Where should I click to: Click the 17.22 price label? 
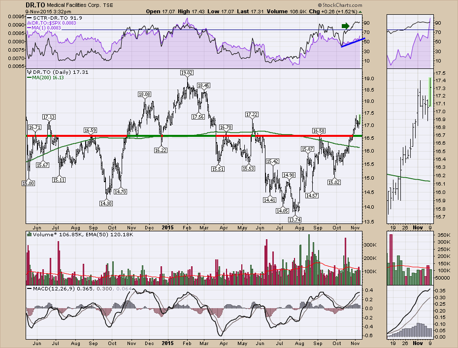[x=252, y=115]
